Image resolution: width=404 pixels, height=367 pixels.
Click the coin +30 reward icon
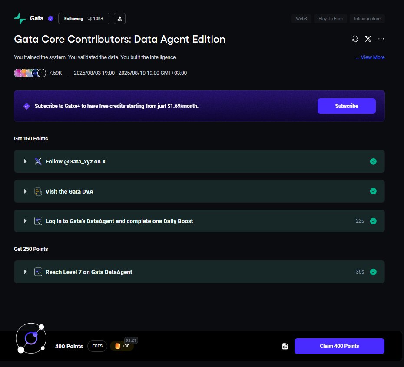[122, 346]
